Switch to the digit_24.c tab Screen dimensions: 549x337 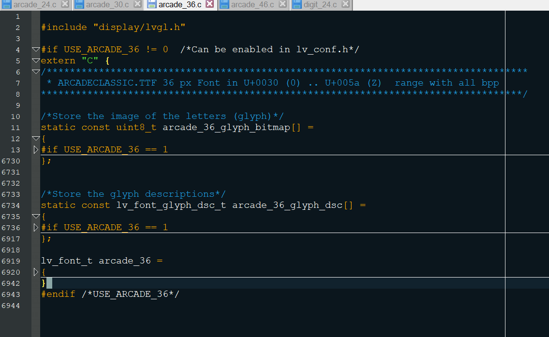pos(320,5)
